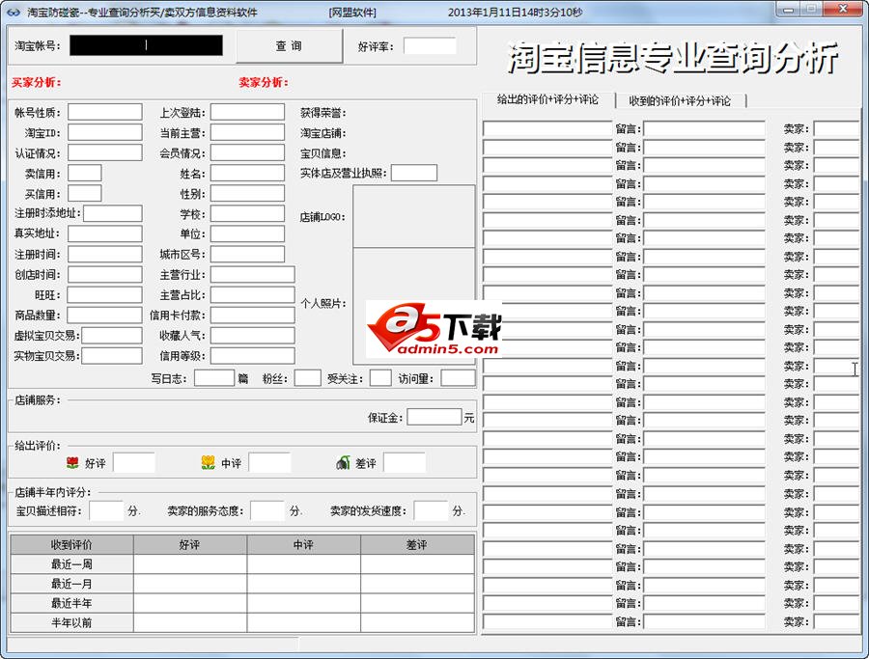The width and height of the screenshot is (869, 659).
Task: Click the 访问量 field
Action: [459, 378]
